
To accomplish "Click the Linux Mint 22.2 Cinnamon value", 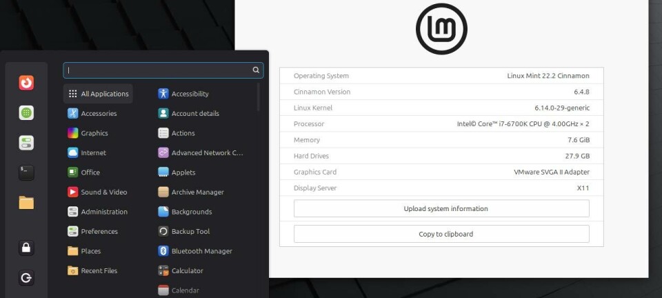I will 548,76.
